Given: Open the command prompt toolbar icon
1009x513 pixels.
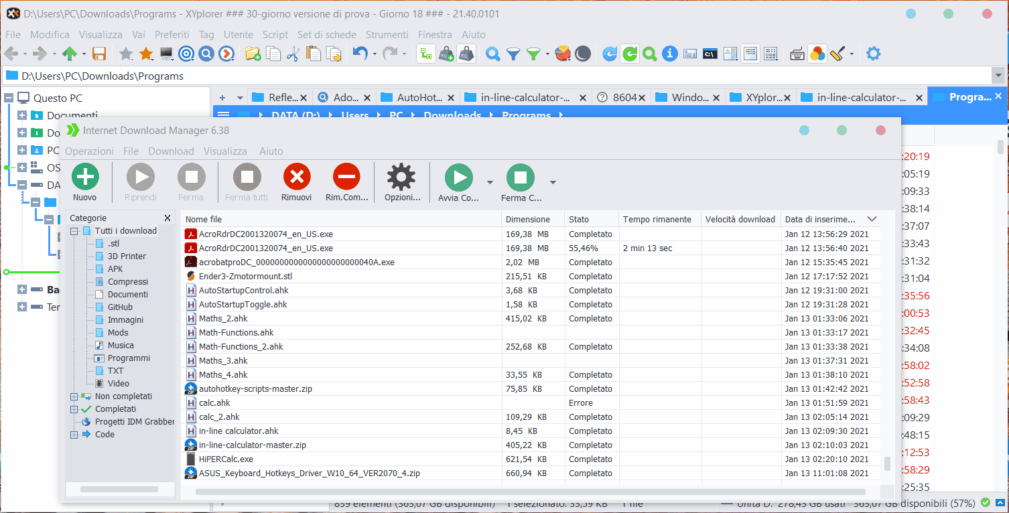Looking at the screenshot, I should pos(710,54).
